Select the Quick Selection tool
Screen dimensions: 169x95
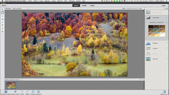pos(2,16)
